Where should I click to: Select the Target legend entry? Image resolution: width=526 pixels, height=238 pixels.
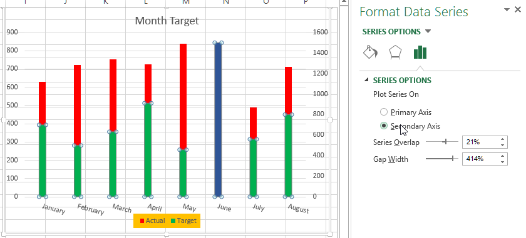coord(184,221)
